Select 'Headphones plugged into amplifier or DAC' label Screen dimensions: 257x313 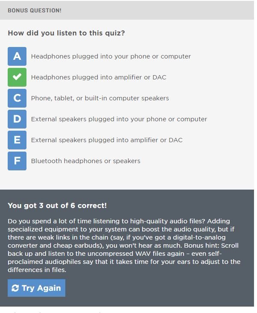[99, 77]
